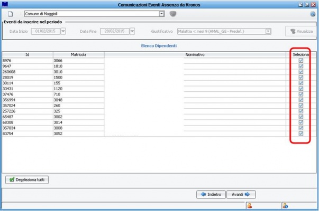Click the user padlock icon in status bar
This screenshot has height=211, width=319.
[249, 206]
